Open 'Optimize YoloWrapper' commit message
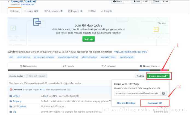190x115 pixels. point(52,107)
